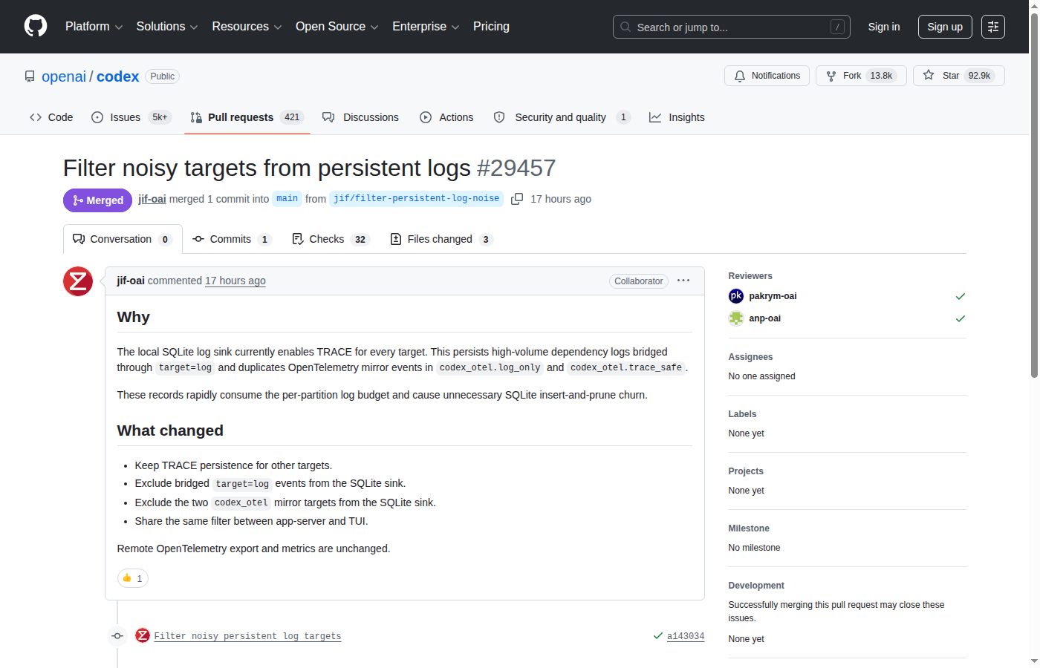Open the openai organization link

click(64, 76)
